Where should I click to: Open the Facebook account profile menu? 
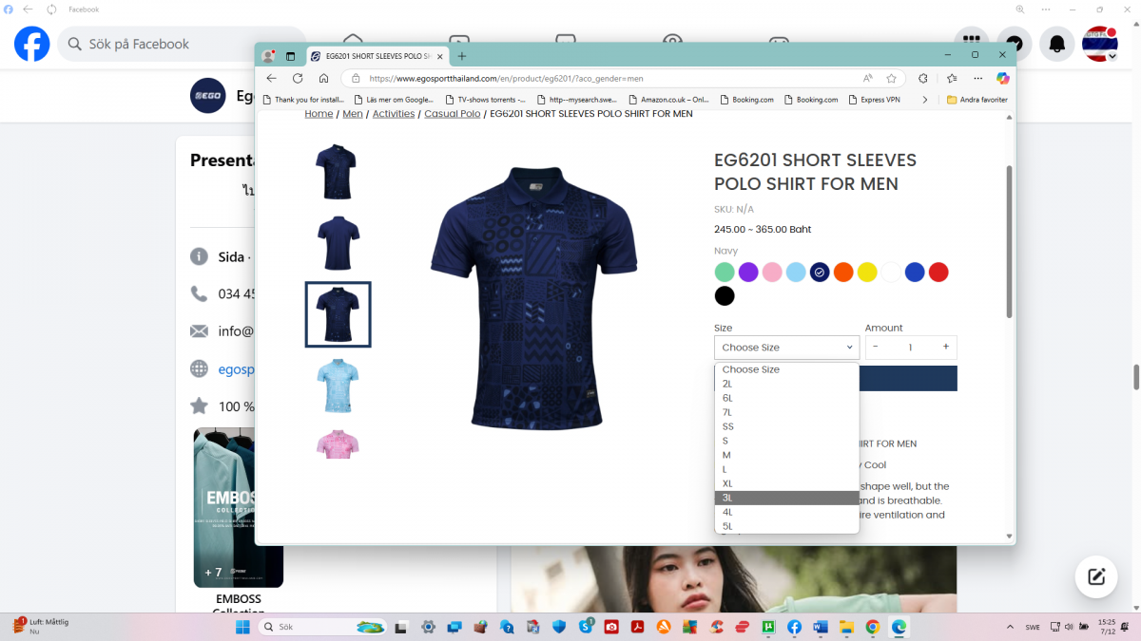click(x=1100, y=44)
